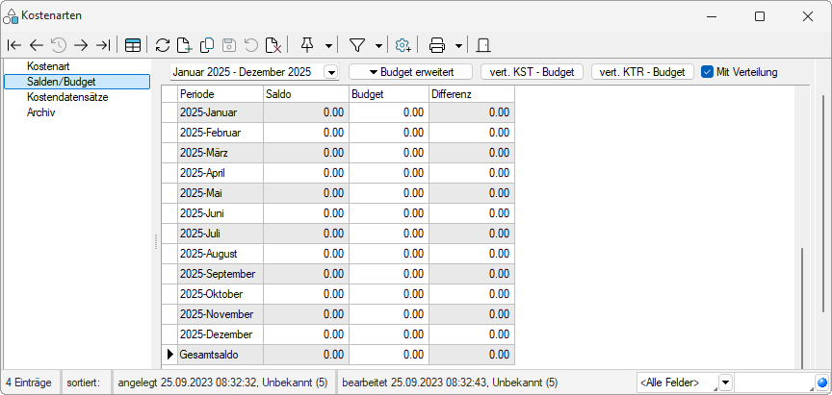This screenshot has width=832, height=395.
Task: Jump to the last record
Action: (103, 45)
